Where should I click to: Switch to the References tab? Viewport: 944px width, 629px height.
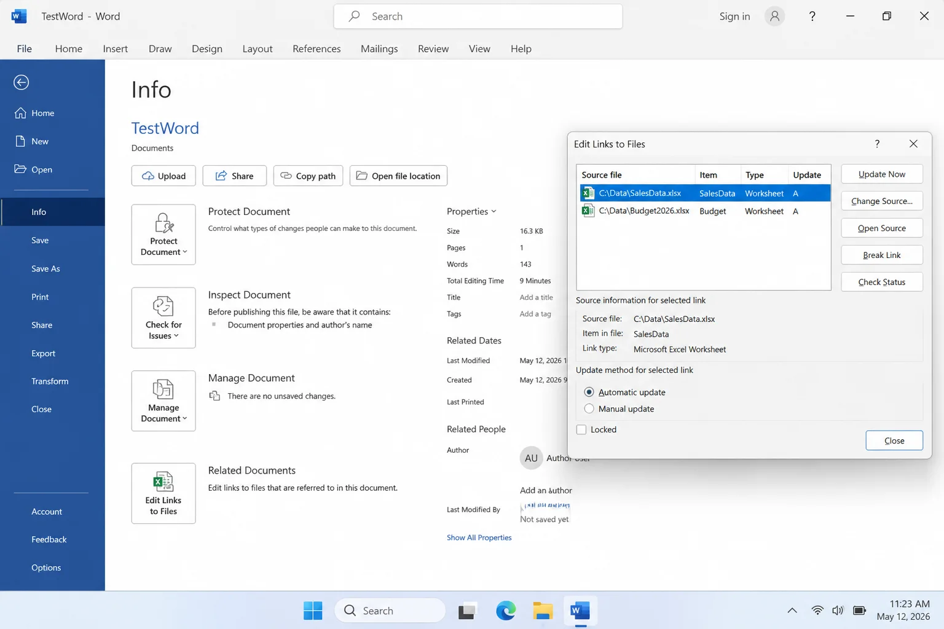(317, 49)
